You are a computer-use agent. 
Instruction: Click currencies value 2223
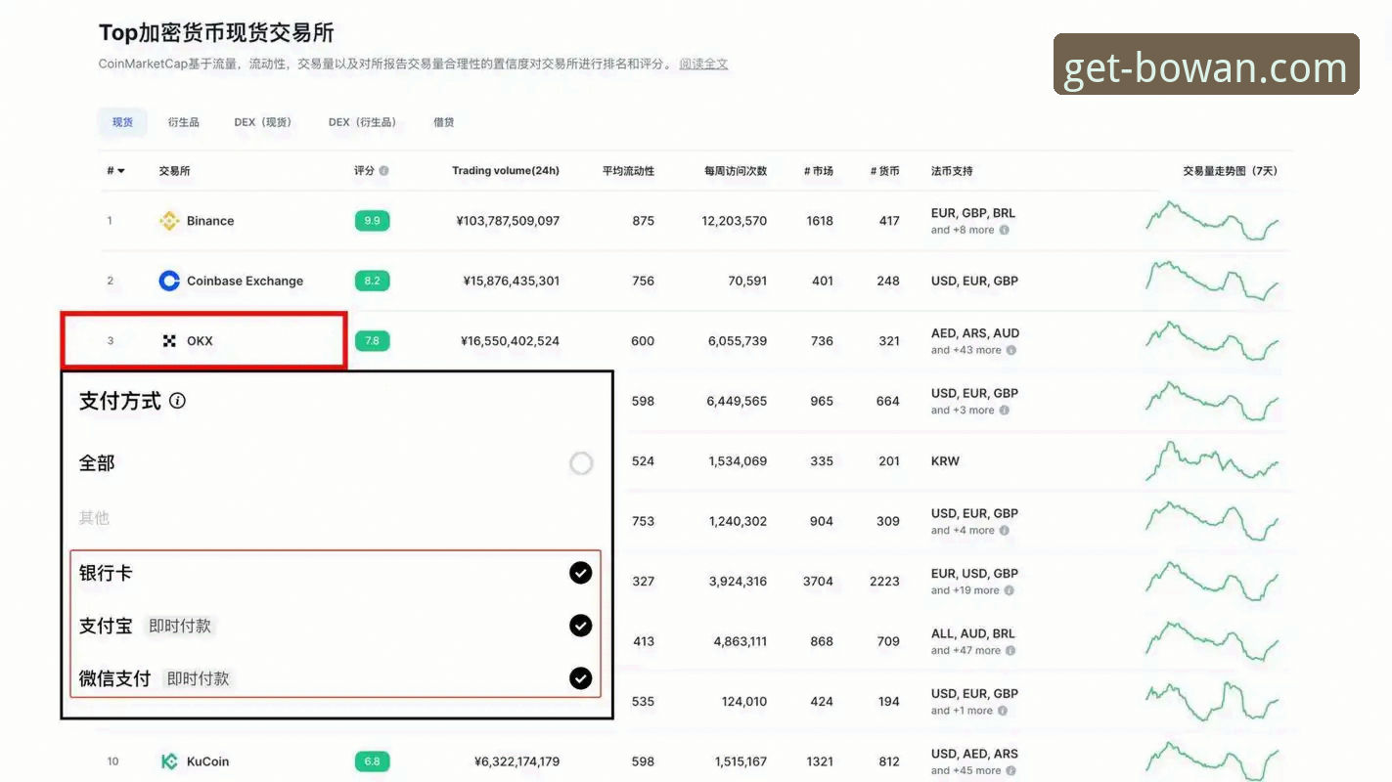(884, 582)
